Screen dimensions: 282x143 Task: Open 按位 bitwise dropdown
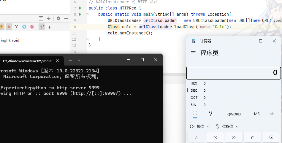click(200, 126)
